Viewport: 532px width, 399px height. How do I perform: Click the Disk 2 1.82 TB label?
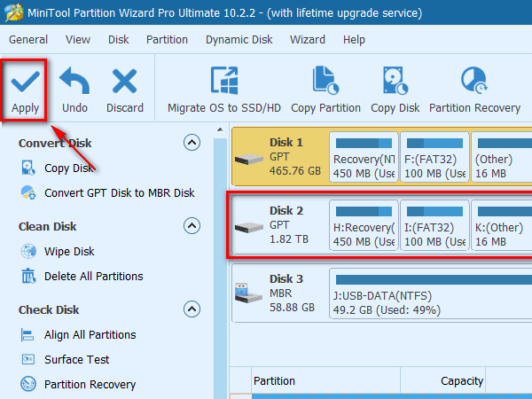click(289, 239)
